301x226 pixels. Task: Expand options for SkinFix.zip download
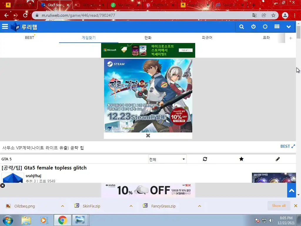(x=131, y=206)
